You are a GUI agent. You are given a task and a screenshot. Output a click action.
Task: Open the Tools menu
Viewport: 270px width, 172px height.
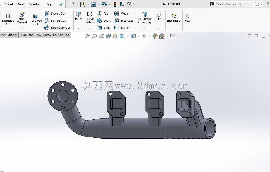coord(21,4)
